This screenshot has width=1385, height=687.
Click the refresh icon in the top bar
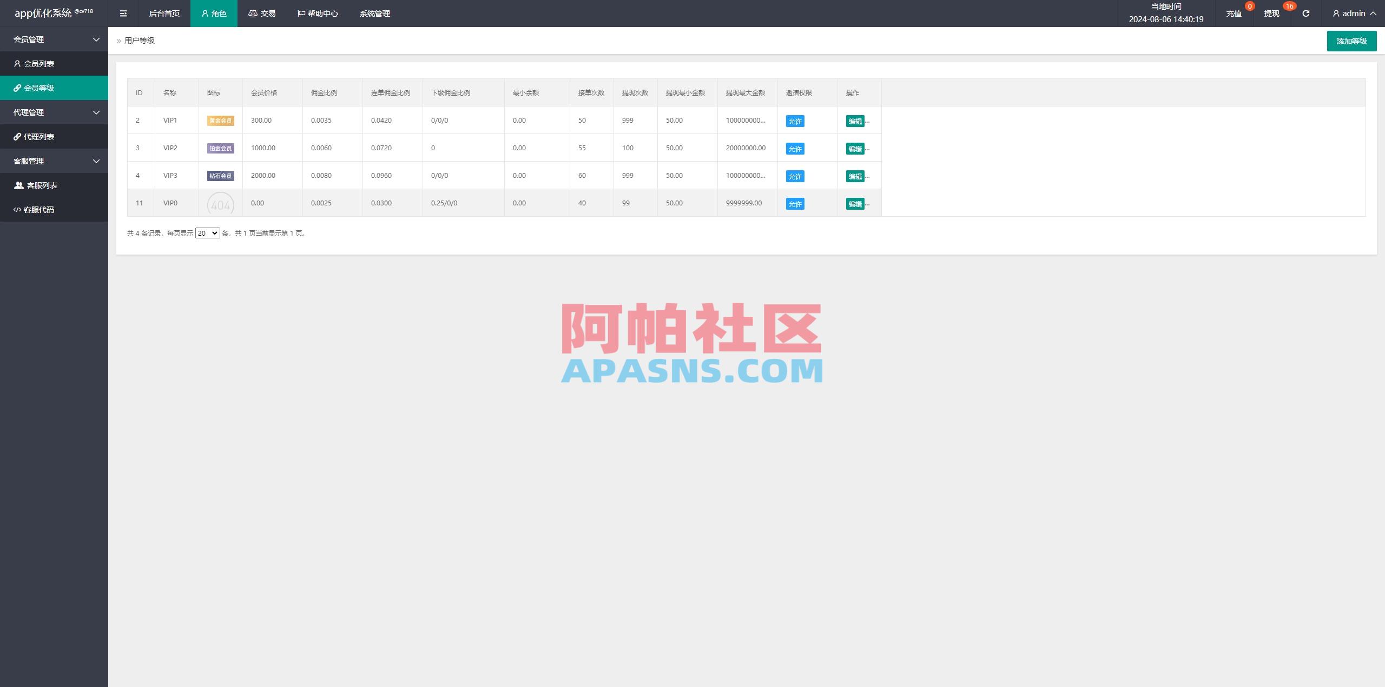(x=1305, y=13)
